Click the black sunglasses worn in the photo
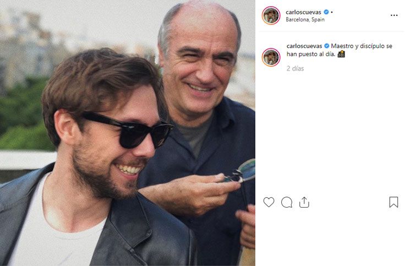The image size is (410, 266). 130,129
